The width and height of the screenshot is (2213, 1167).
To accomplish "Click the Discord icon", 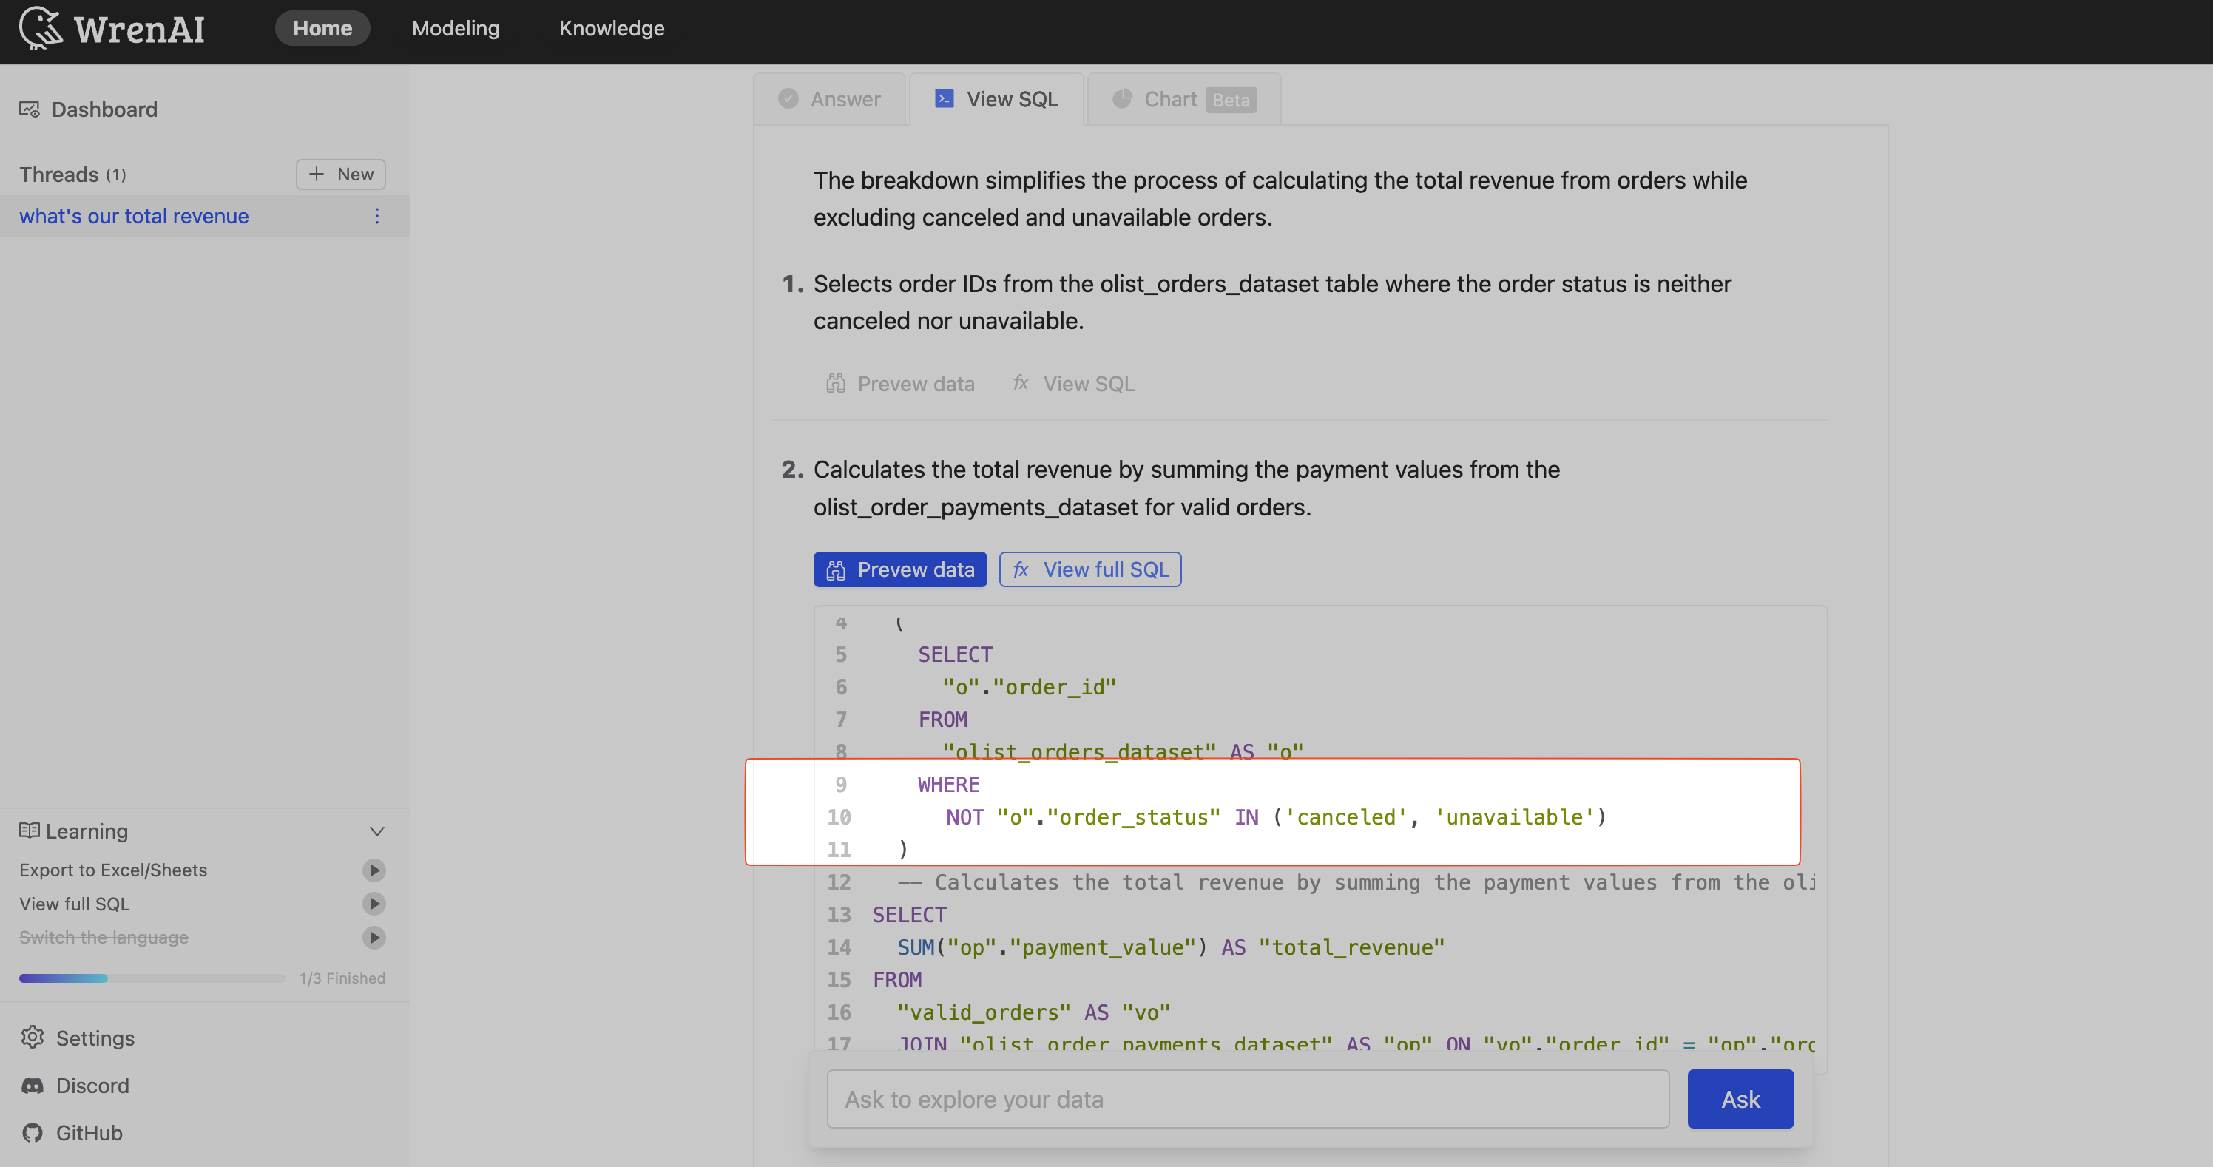I will 33,1086.
